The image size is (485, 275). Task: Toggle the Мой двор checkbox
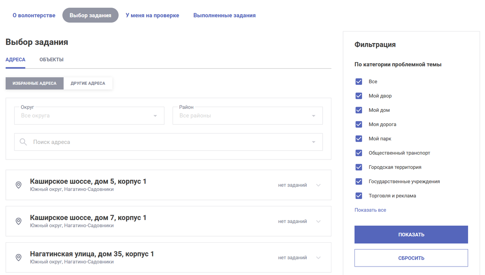358,96
